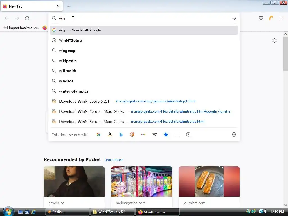This screenshot has width=288, height=216.
Task: Open the psyche.co portrait article thumbnail
Action: coord(74,181)
